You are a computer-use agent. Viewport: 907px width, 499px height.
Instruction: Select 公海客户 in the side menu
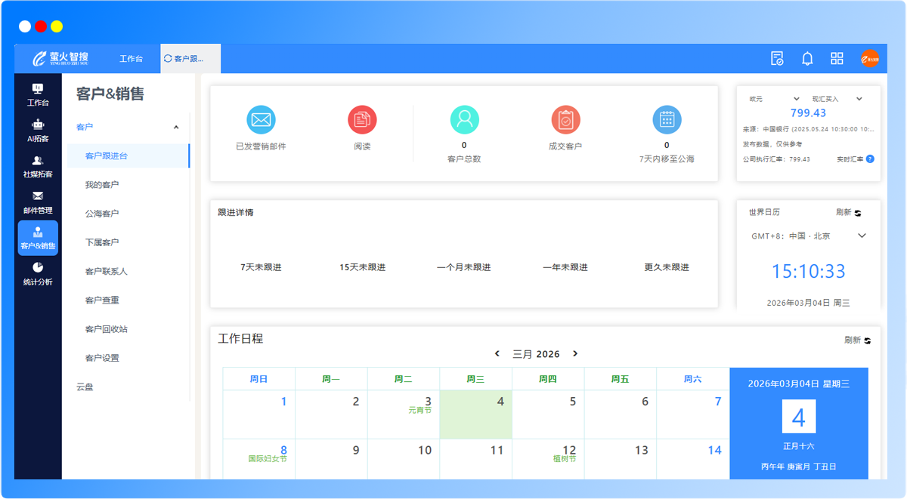pos(102,214)
